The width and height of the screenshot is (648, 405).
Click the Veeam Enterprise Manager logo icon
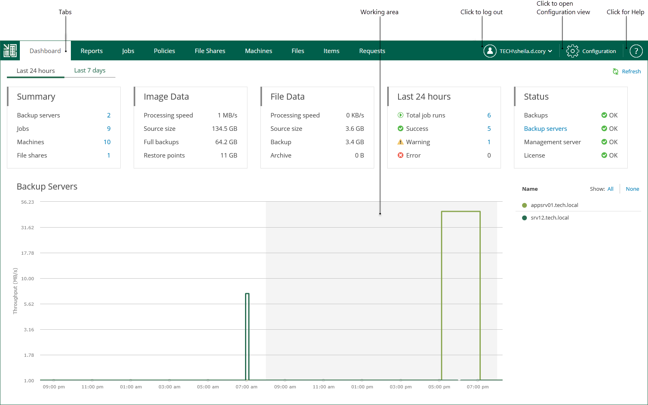point(10,51)
